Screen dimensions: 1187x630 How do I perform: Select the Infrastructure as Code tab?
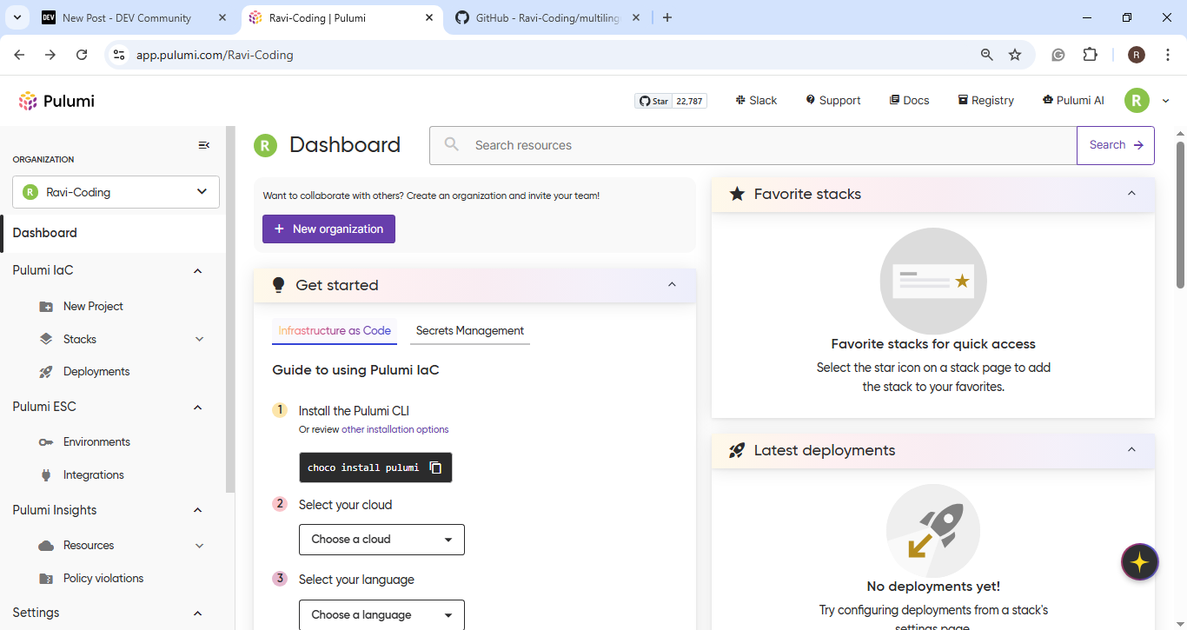coord(335,331)
